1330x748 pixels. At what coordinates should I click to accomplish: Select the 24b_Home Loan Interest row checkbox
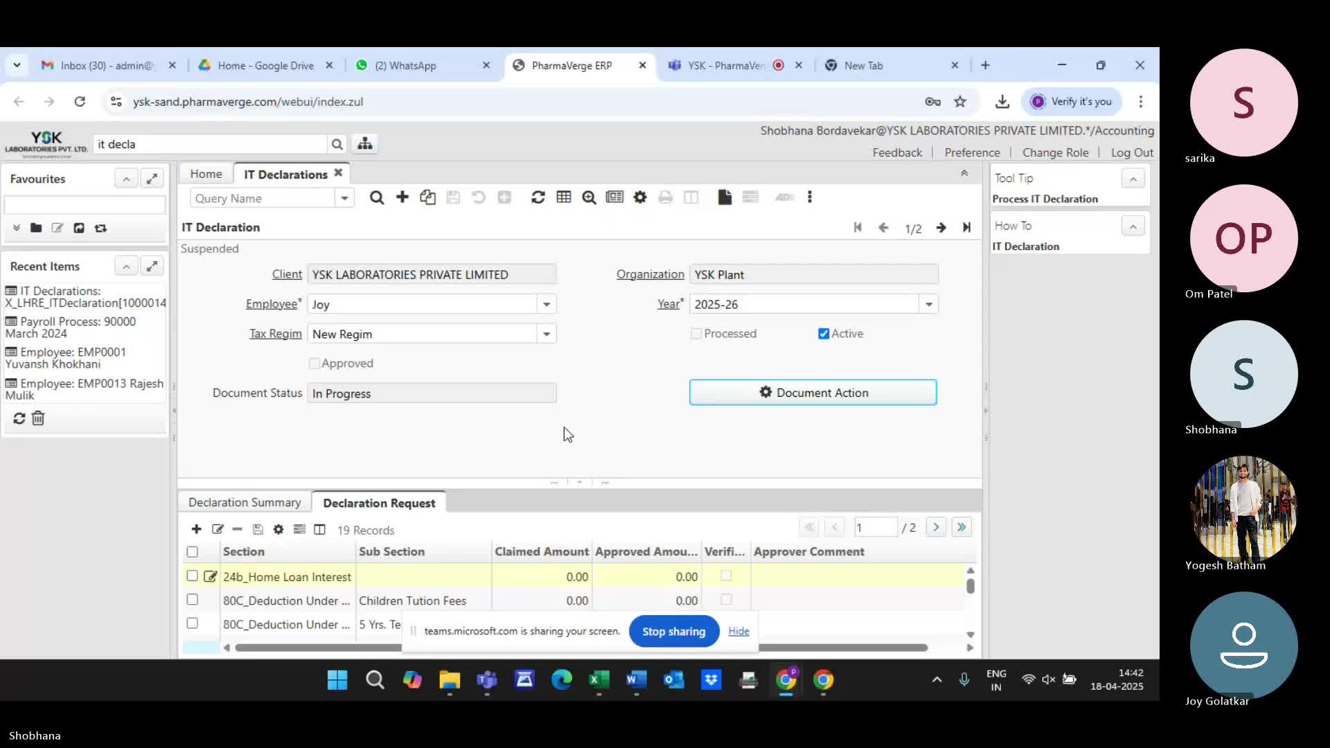193,576
